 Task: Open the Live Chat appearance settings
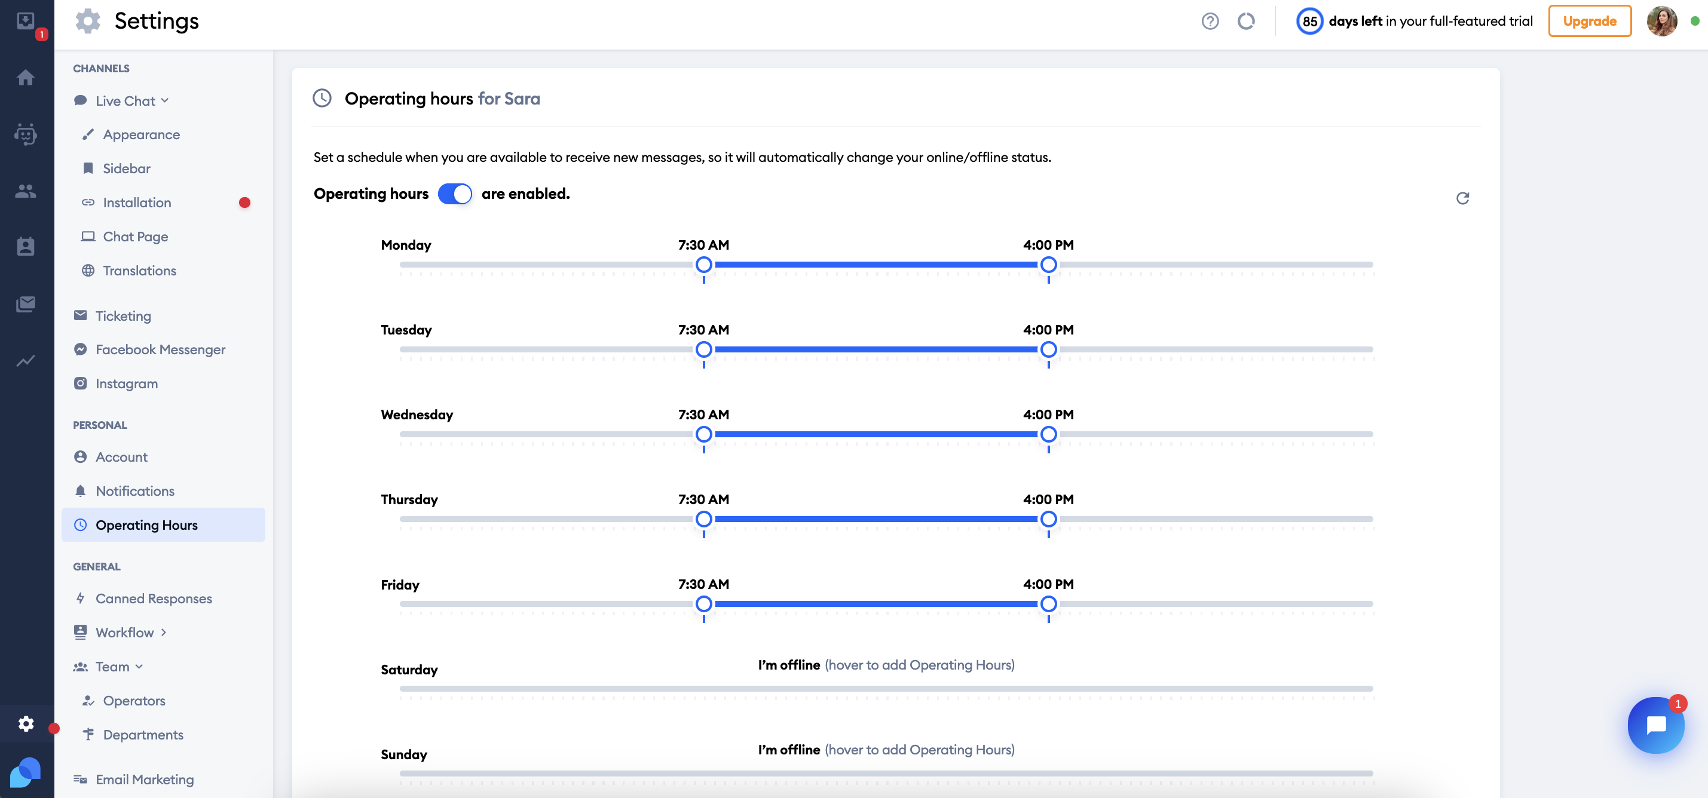pos(140,134)
